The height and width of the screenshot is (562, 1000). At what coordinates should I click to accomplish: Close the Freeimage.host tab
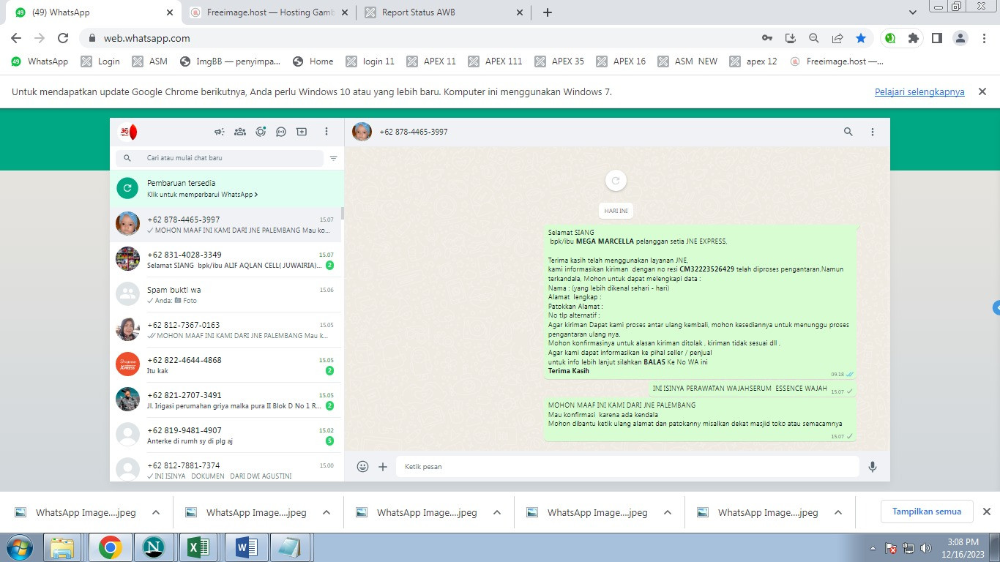[x=346, y=12]
